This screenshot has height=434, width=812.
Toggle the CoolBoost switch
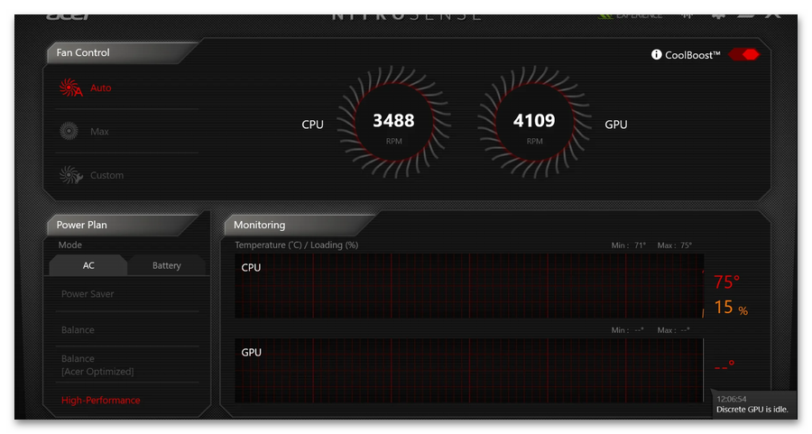point(743,54)
